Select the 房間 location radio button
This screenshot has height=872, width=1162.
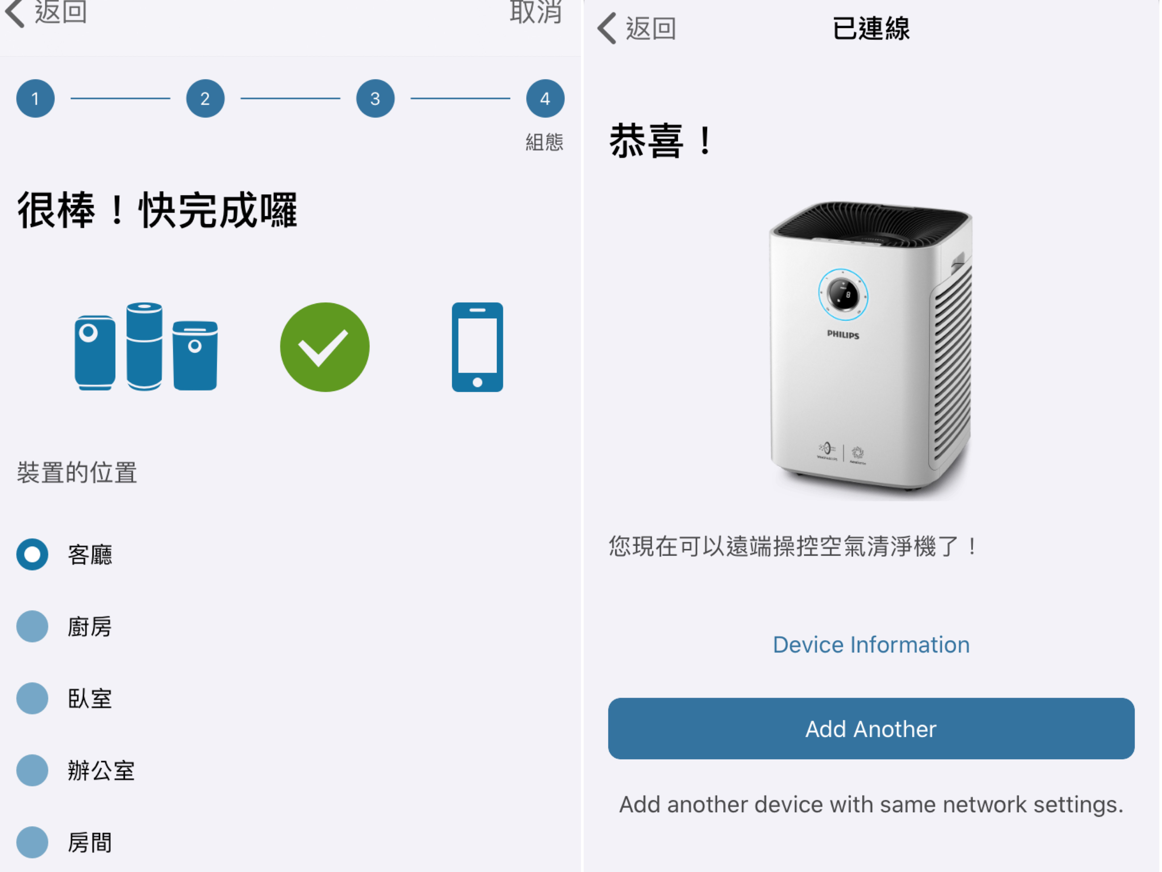point(32,842)
